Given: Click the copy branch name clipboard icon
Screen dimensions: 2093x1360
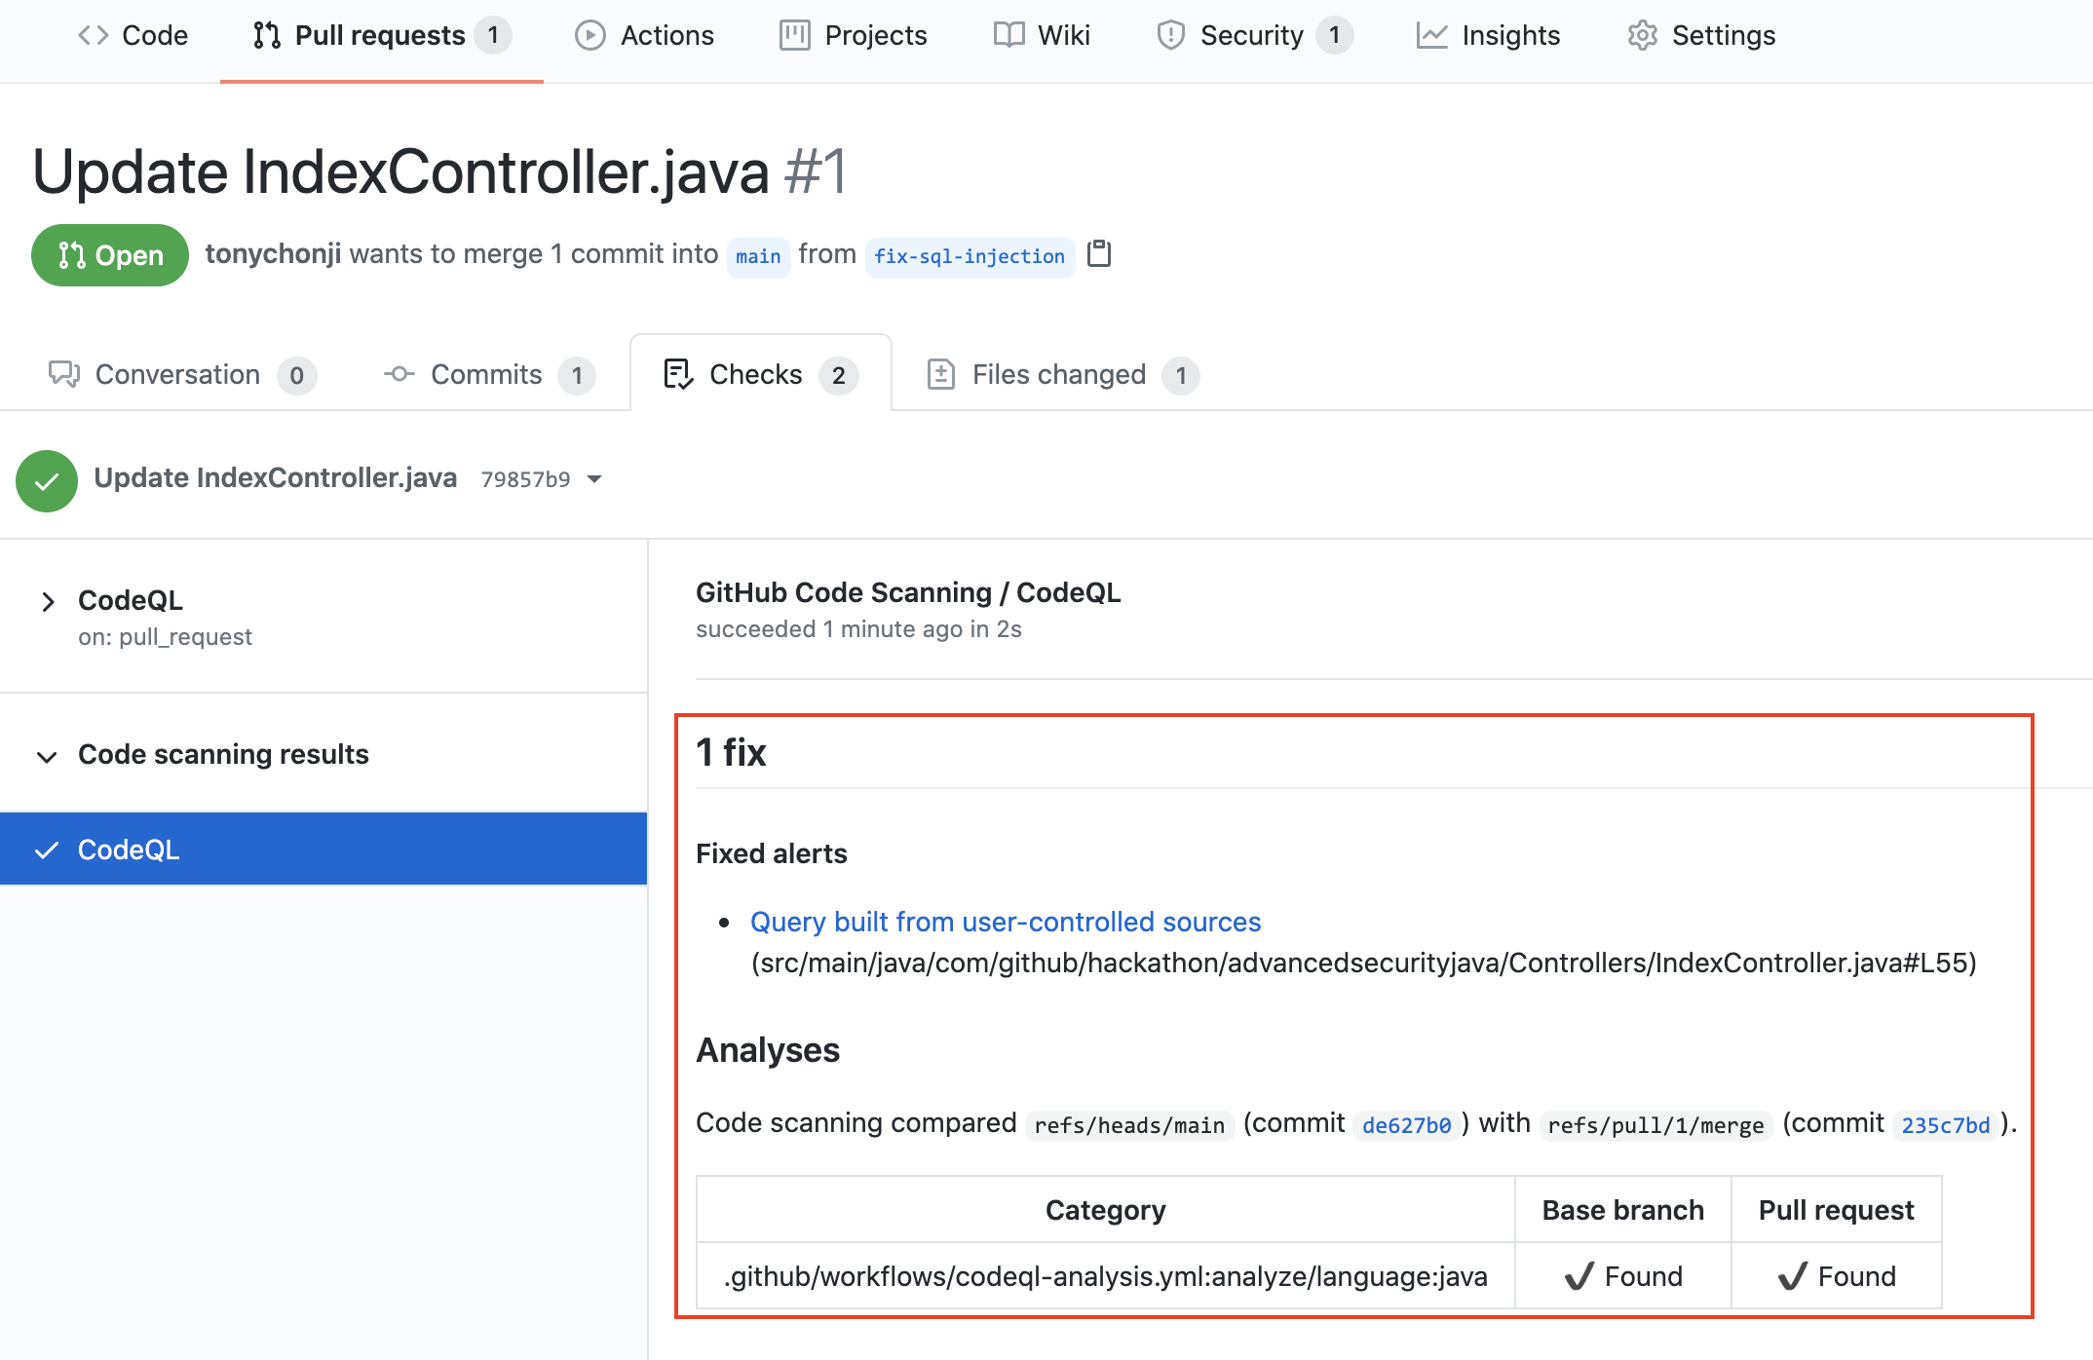Looking at the screenshot, I should (1099, 254).
